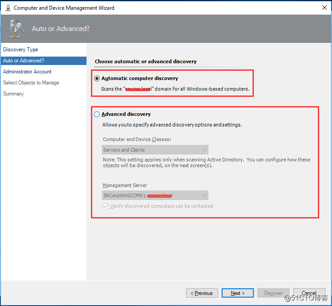
Task: Cancel the wizard
Action: 309,293
